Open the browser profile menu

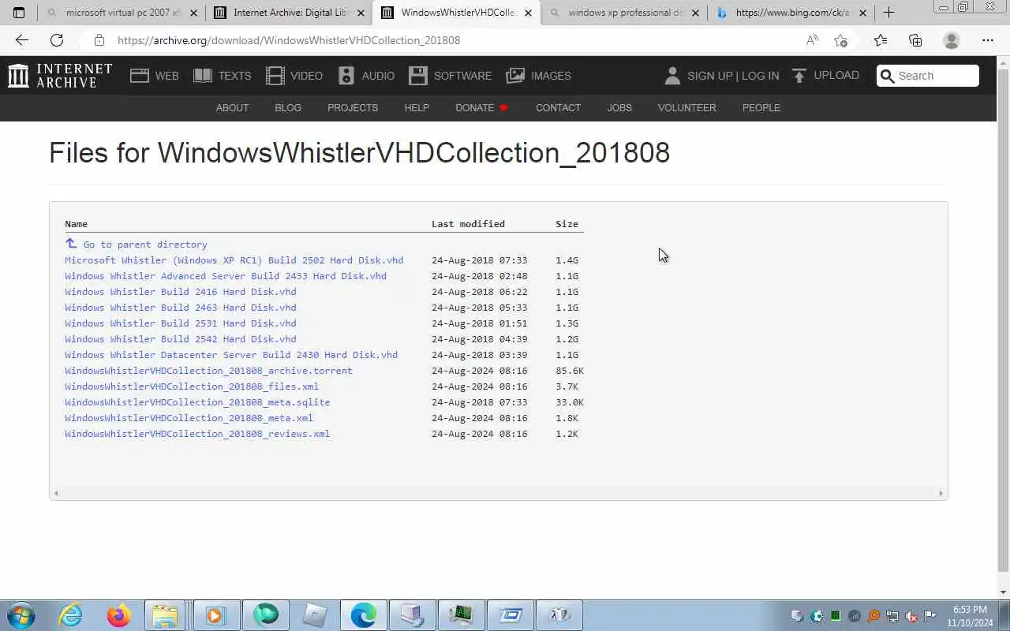click(952, 40)
